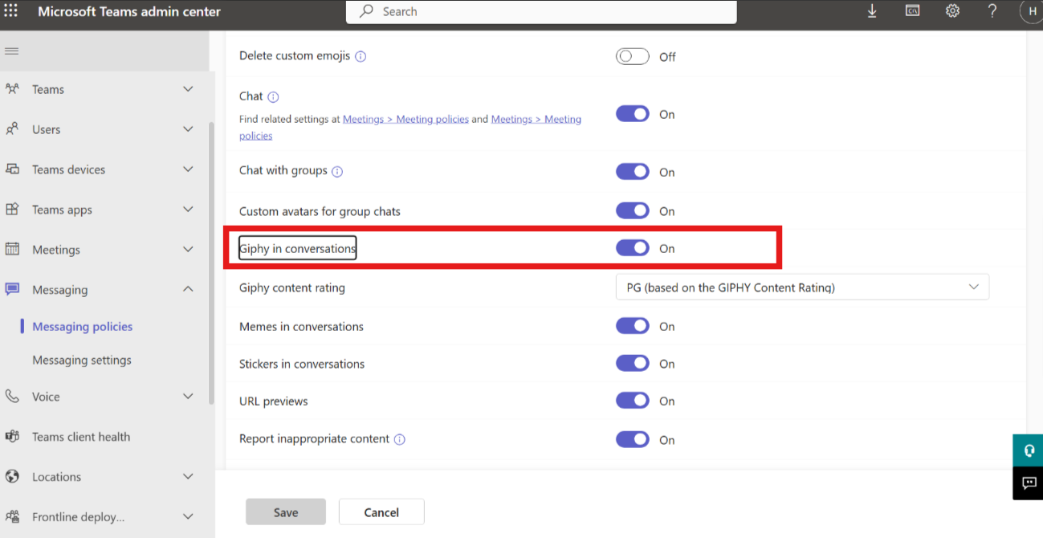
Task: Select Teams apps label in sidebar
Action: pos(62,210)
